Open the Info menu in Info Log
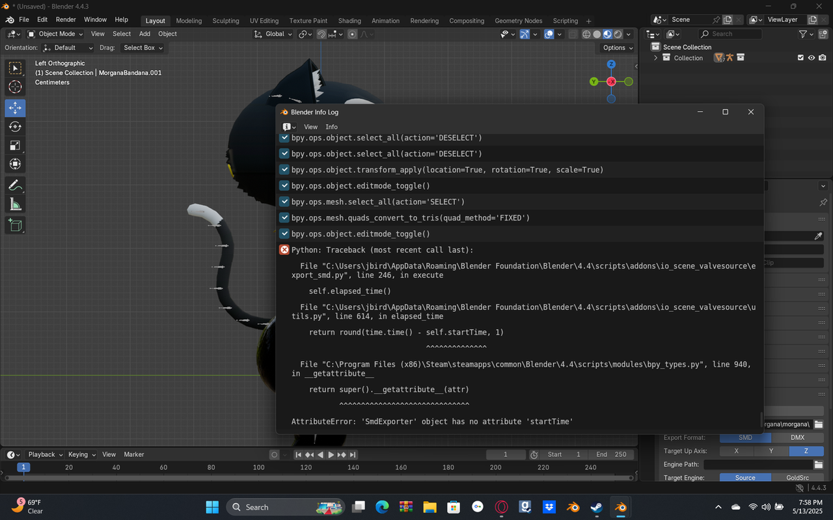 (x=331, y=127)
